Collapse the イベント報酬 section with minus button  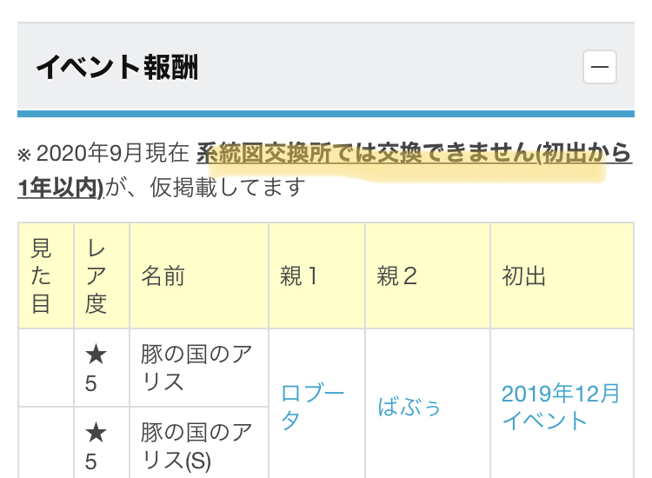click(599, 67)
